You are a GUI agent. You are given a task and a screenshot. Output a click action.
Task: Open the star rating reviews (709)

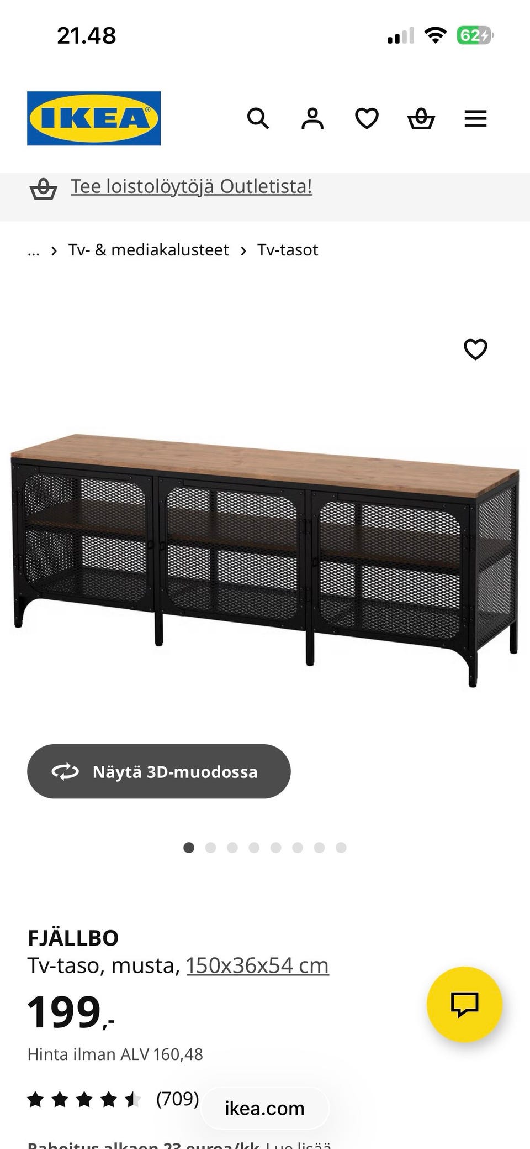coord(113,1099)
